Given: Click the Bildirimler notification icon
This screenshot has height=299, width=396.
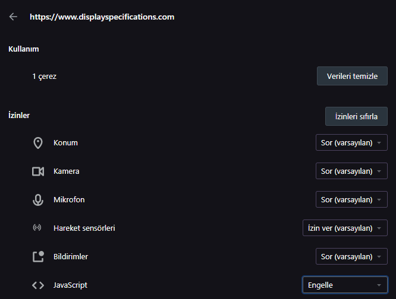Looking at the screenshot, I should tap(38, 257).
